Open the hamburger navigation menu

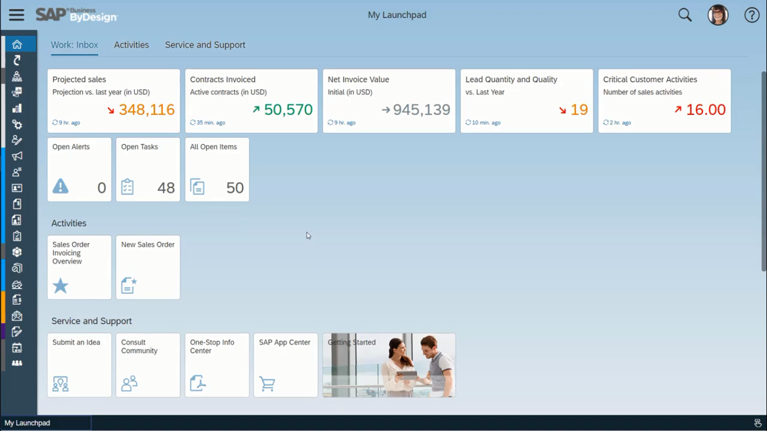click(16, 15)
